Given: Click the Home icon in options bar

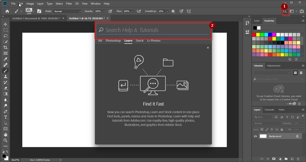Looking at the screenshot, I should tap(7, 11).
